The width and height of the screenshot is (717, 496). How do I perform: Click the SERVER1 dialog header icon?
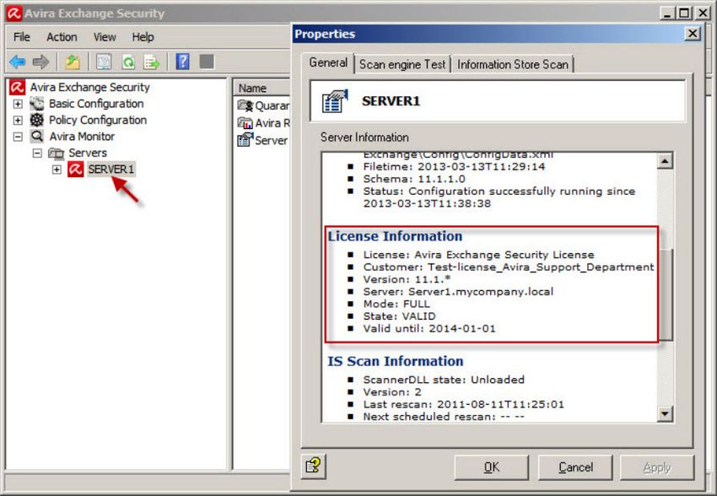click(x=335, y=100)
